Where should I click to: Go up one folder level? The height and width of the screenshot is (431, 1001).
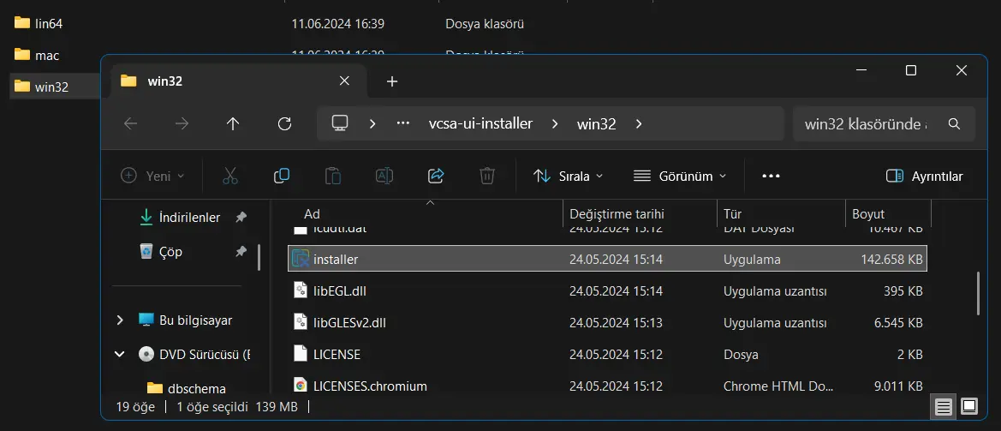(x=233, y=124)
